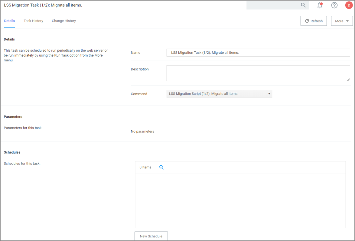Open the notifications bell

(319, 5)
